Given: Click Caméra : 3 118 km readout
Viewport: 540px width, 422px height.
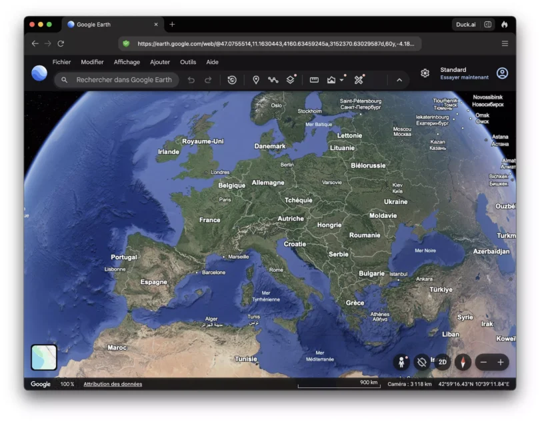Looking at the screenshot, I should pos(409,384).
